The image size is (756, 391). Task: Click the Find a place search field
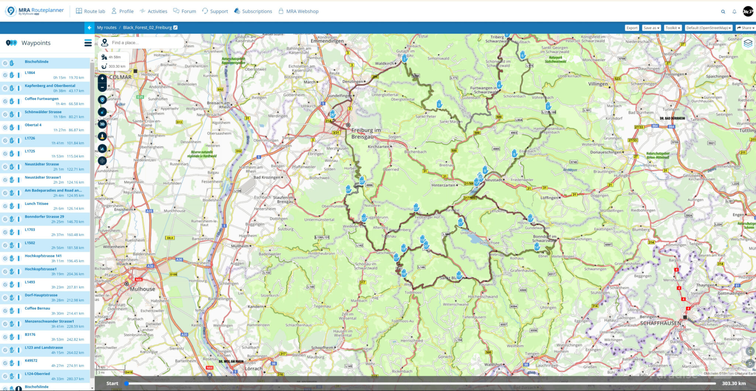(x=144, y=43)
